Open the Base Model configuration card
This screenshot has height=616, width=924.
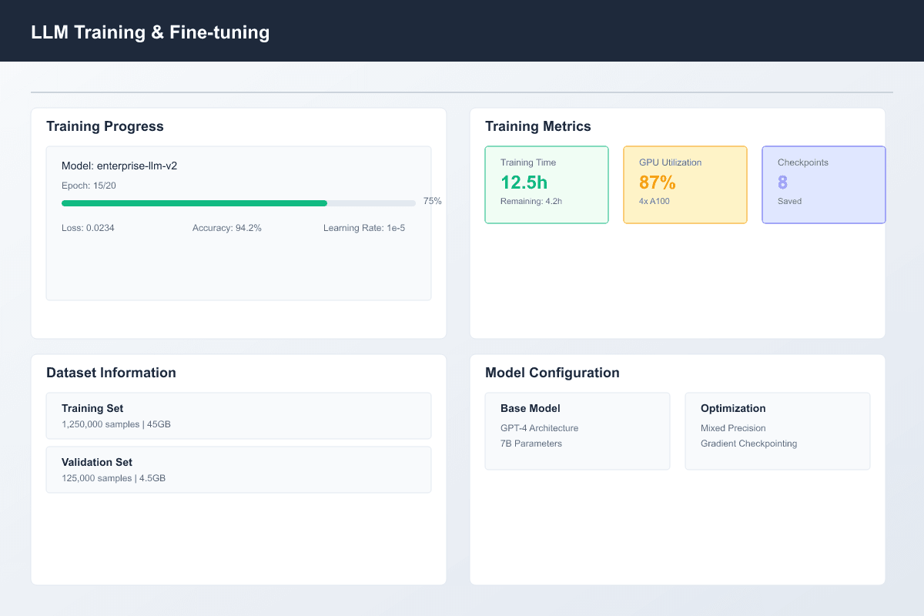click(x=577, y=429)
